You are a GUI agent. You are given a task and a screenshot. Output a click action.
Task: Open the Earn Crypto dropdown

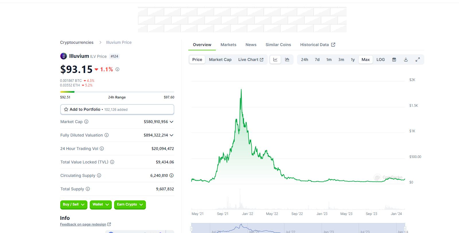[130, 205]
